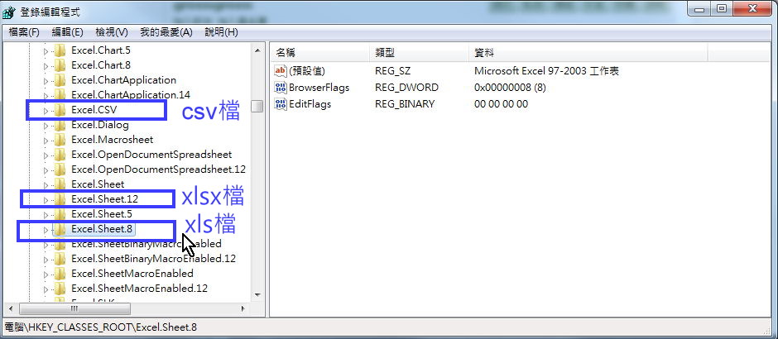
Task: Maximize the Registry Editor window
Action: click(x=722, y=8)
